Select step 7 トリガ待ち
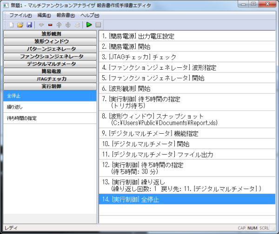 click(187, 102)
